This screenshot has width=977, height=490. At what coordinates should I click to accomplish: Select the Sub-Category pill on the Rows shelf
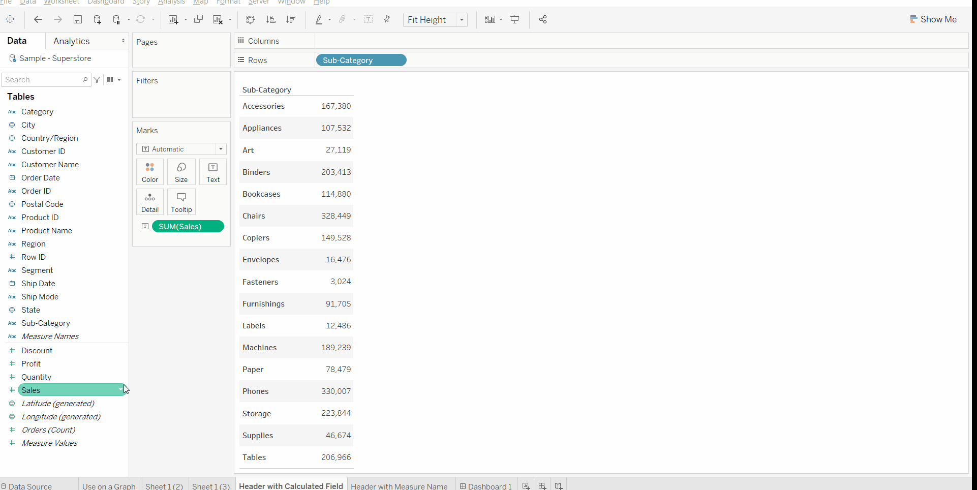361,60
